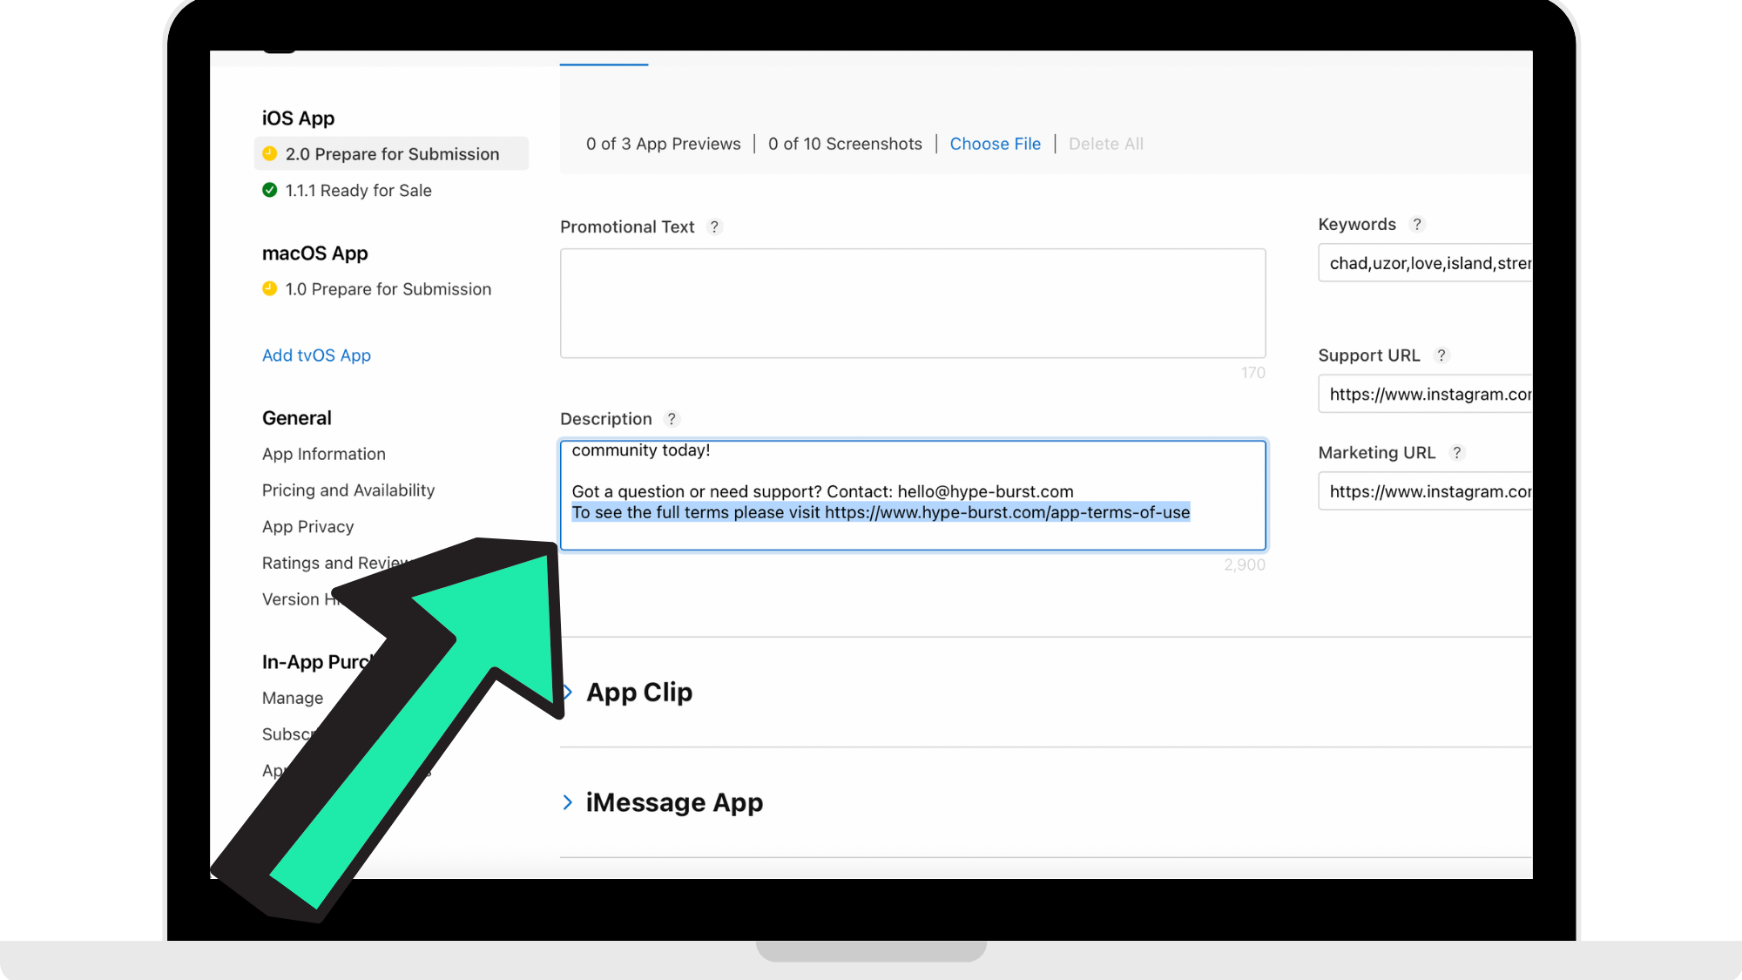Open App Information page
1742x980 pixels.
tap(323, 454)
